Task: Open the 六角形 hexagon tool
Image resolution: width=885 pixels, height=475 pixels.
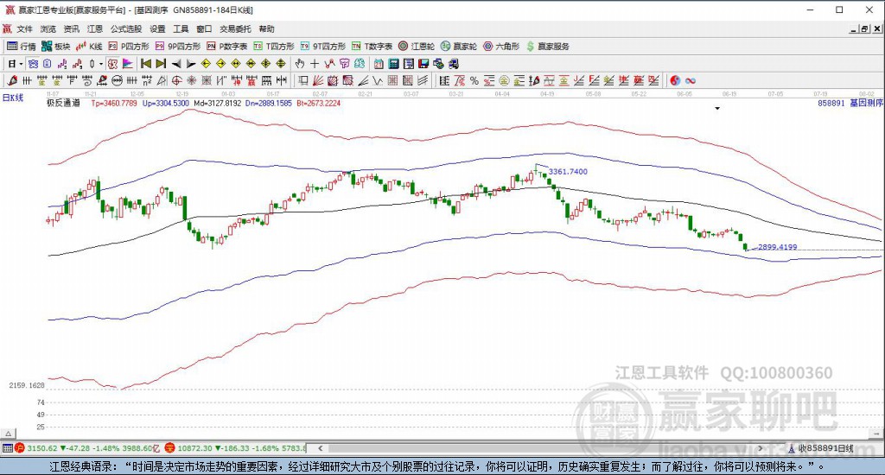Action: 501,47
